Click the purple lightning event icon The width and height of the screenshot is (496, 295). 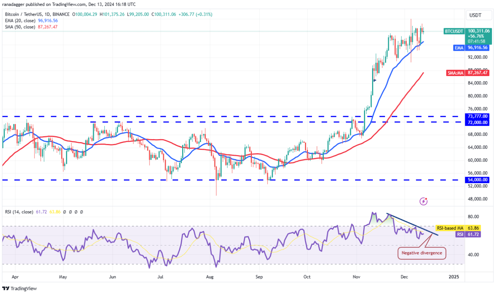[x=423, y=201]
